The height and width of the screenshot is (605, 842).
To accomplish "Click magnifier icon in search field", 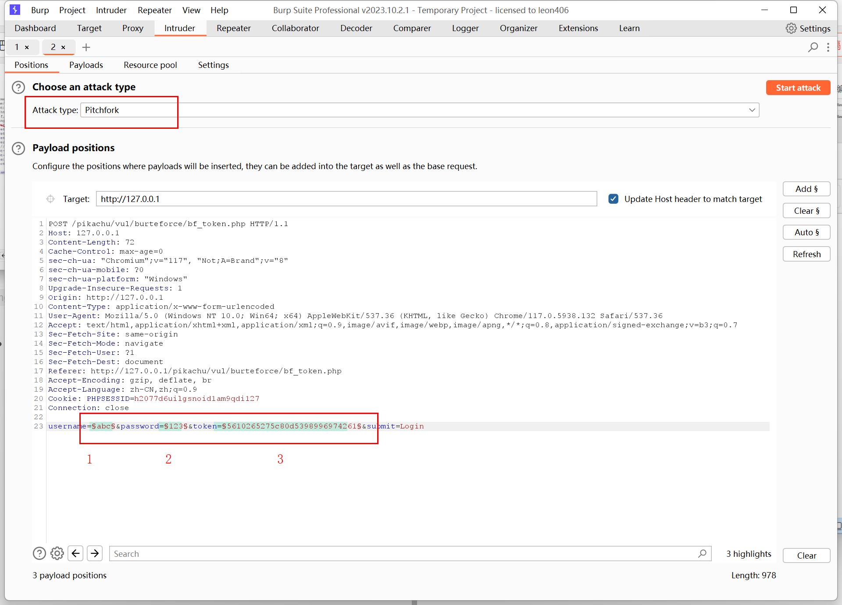I will (702, 553).
